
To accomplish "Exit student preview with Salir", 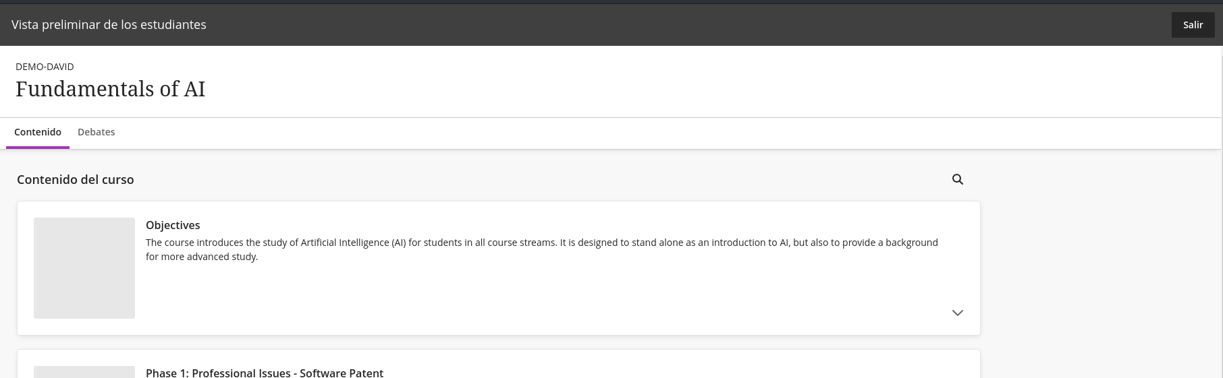I will 1193,25.
